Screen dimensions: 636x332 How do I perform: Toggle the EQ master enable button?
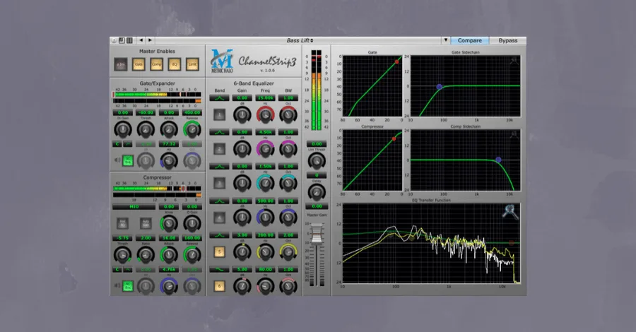pyautogui.click(x=175, y=64)
